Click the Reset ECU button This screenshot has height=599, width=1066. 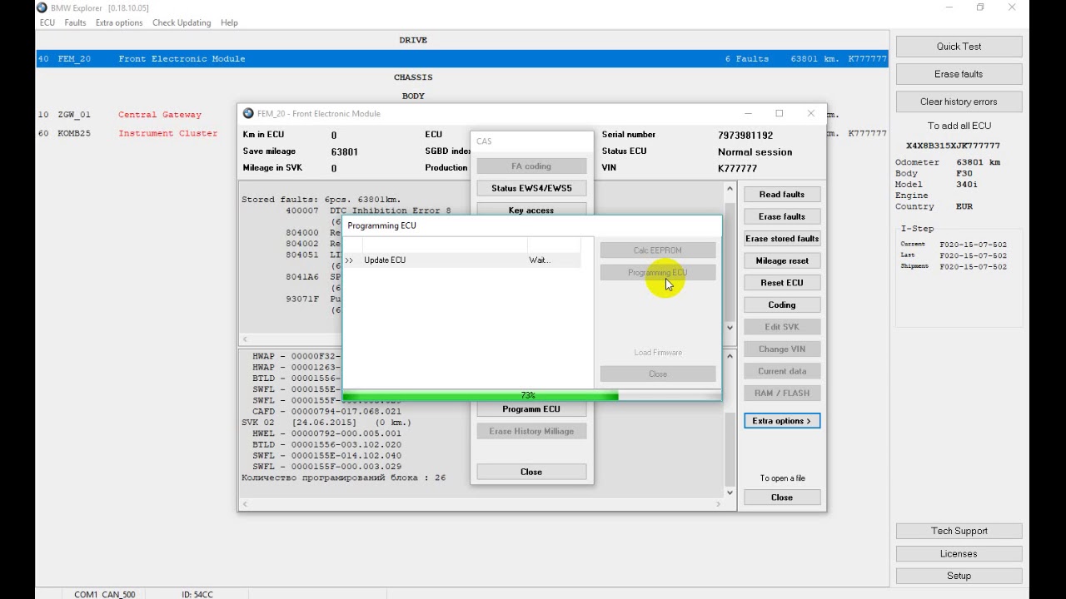click(782, 283)
